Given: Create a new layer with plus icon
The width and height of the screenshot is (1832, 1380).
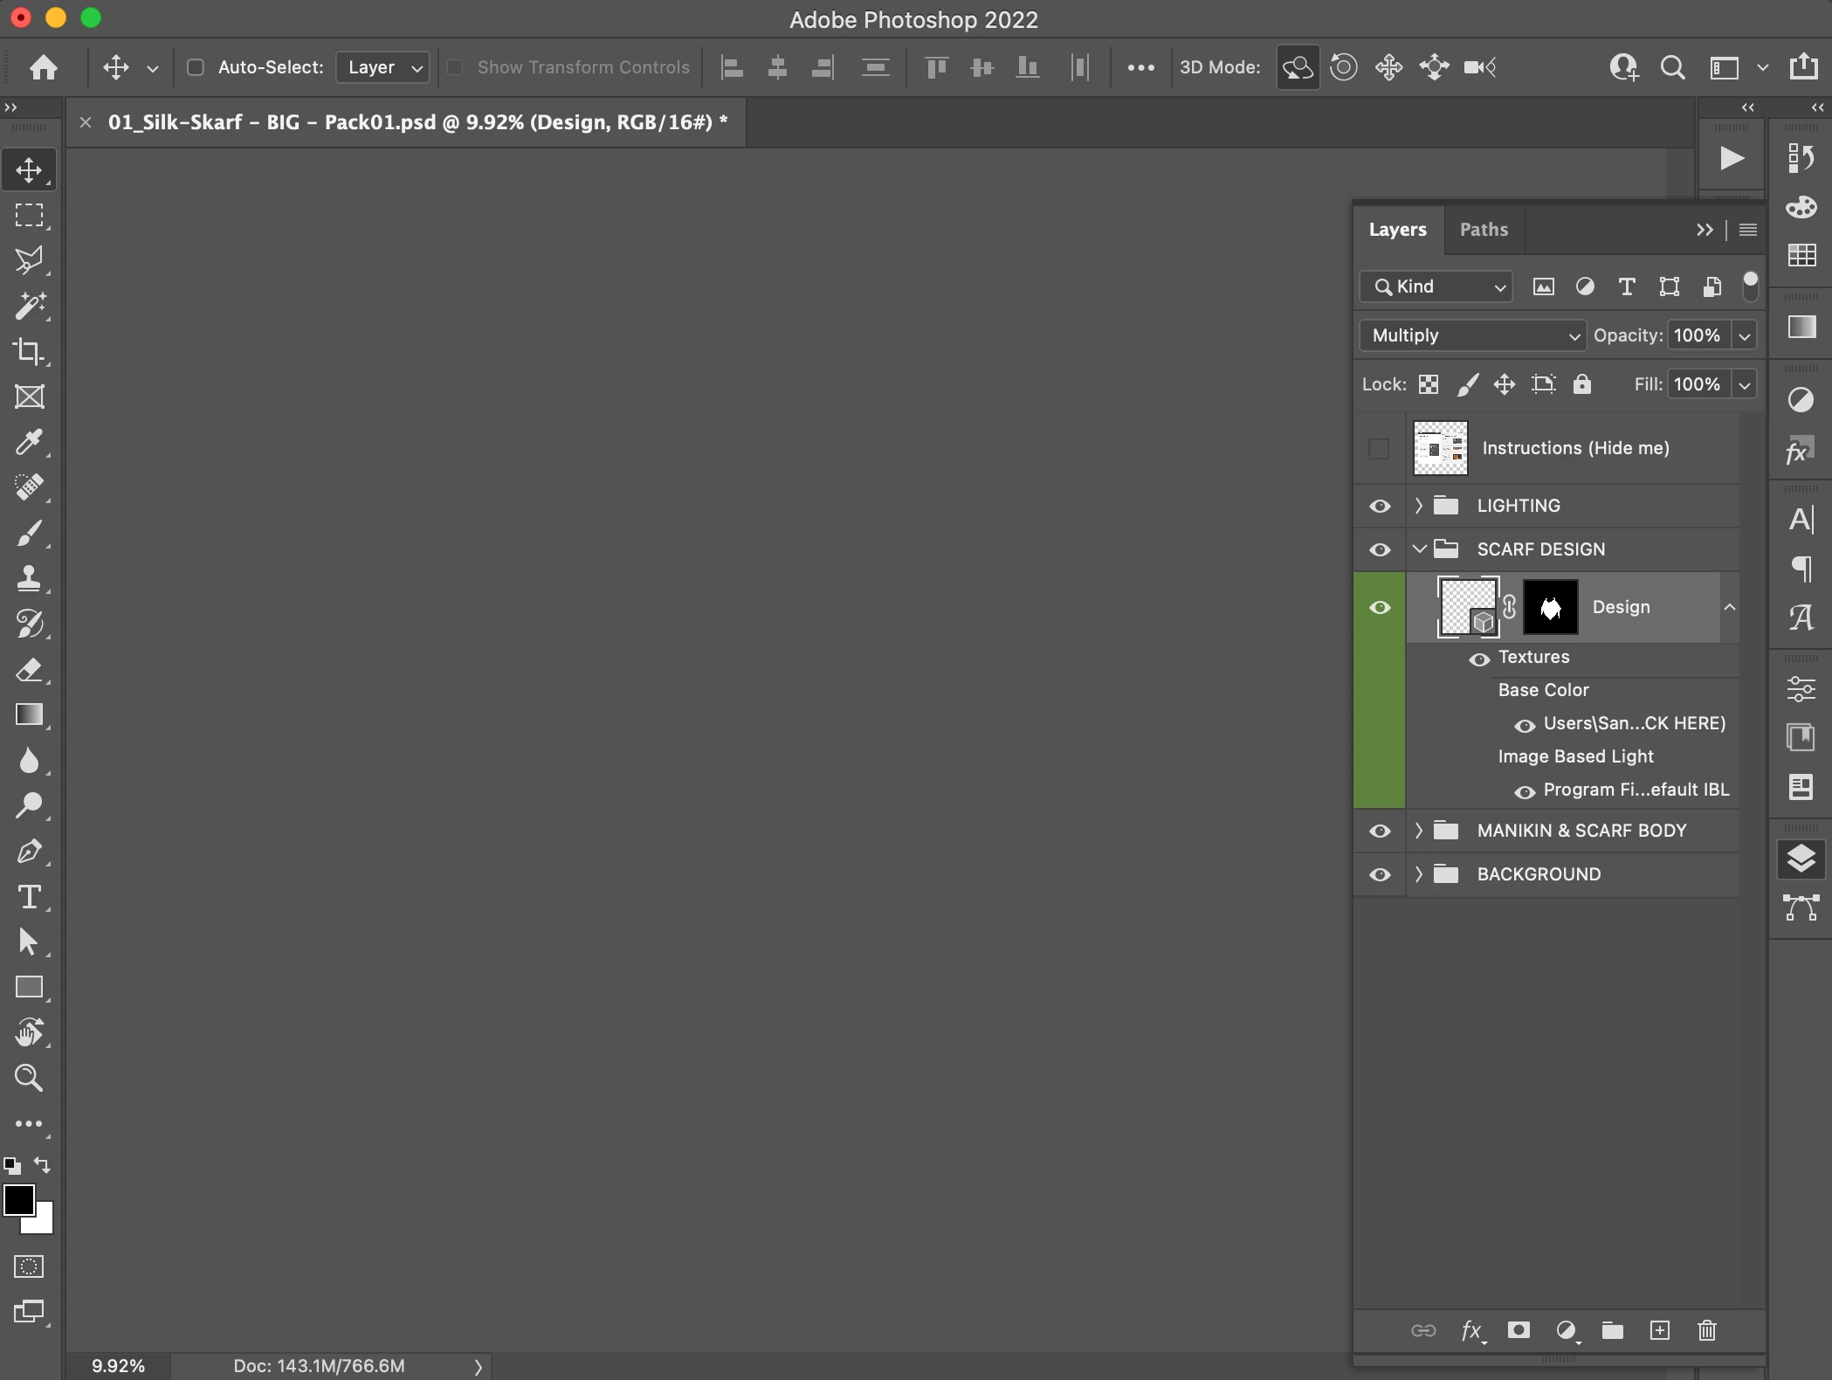Looking at the screenshot, I should [x=1659, y=1330].
